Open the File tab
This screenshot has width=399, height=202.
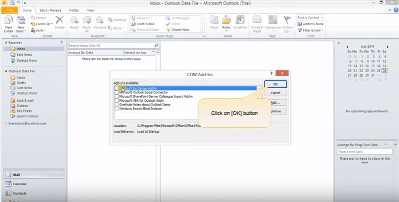[x=10, y=10]
